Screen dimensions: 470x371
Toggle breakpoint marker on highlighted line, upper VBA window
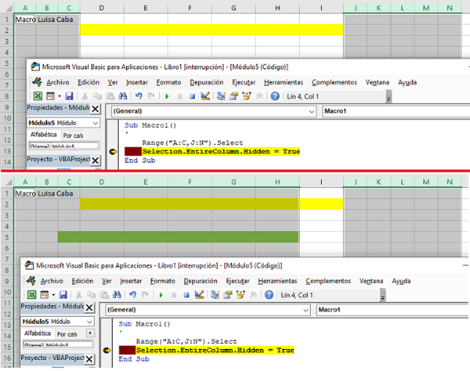[113, 152]
